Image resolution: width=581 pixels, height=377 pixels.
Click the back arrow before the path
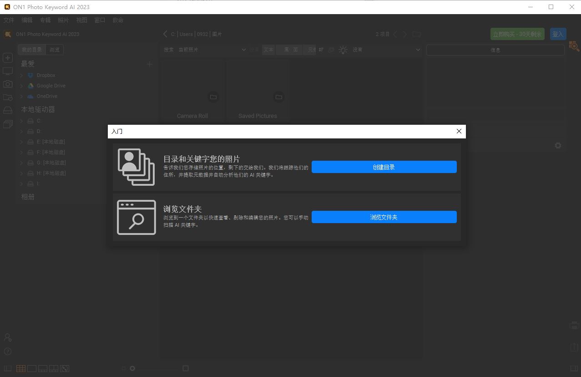(x=165, y=34)
